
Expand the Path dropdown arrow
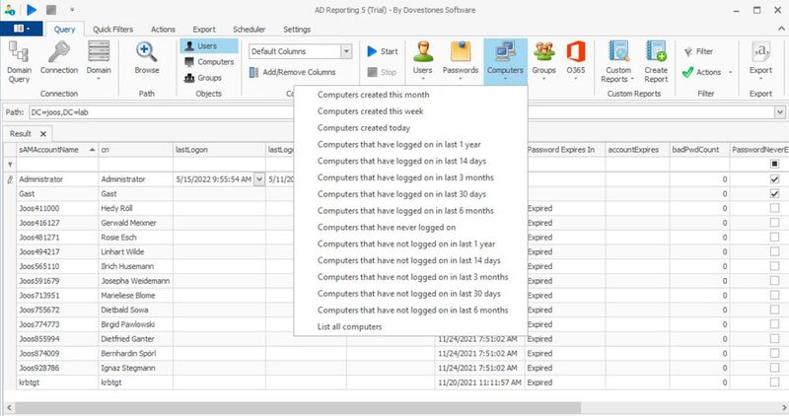tap(780, 112)
